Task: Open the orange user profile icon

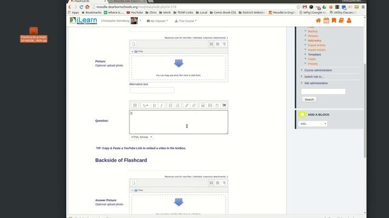Action: point(349,21)
